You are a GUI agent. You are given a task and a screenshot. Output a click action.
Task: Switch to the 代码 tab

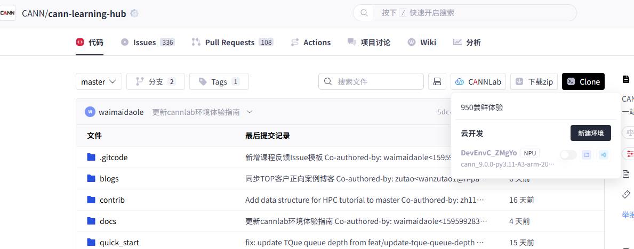(90, 43)
